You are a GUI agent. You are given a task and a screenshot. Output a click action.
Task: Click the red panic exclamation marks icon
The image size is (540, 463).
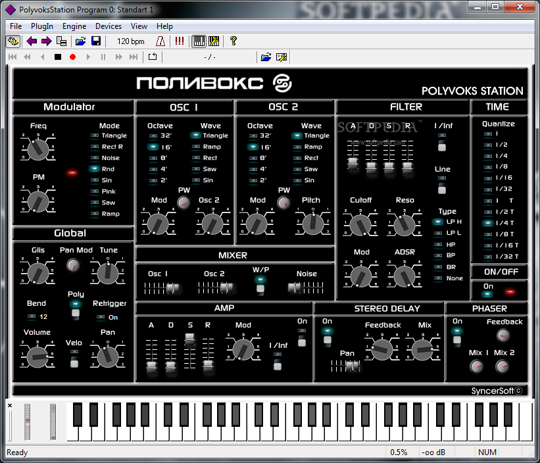pyautogui.click(x=180, y=41)
